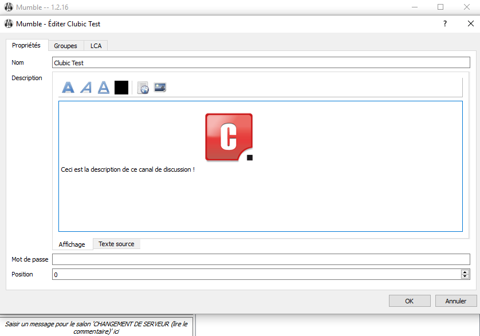Image resolution: width=480 pixels, height=336 pixels.
Task: Switch to the Propriétés tab
Action: (x=26, y=45)
